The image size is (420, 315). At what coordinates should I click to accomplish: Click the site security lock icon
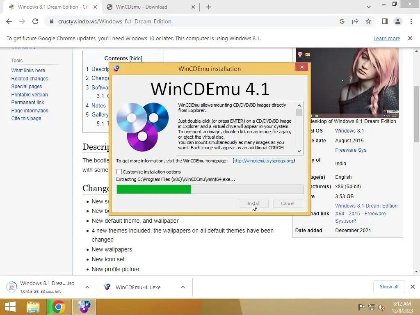pos(52,21)
